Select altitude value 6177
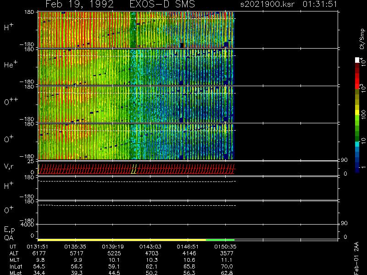This screenshot has width=367, height=275. click(x=39, y=253)
